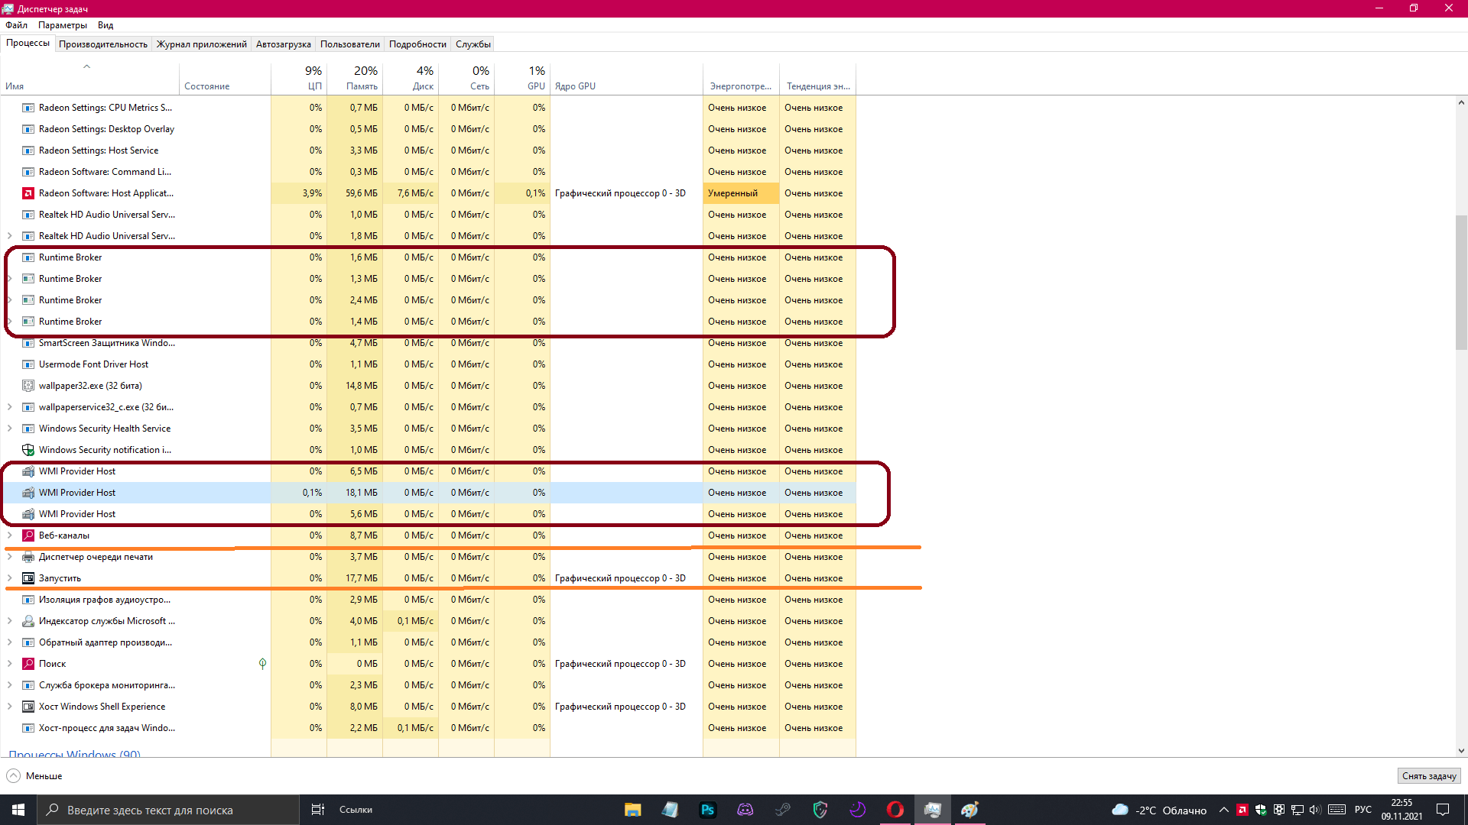
Task: Open the Opera browser from the taskbar
Action: [x=895, y=810]
